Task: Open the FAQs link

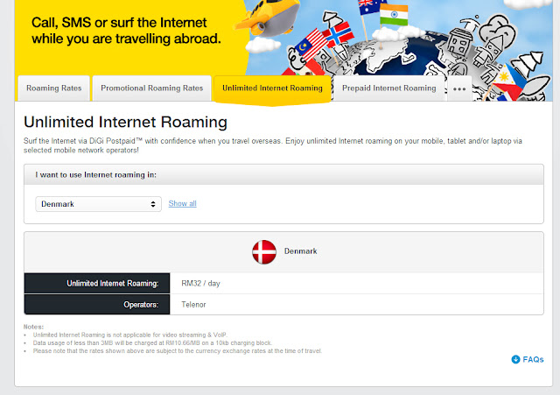Action: [x=528, y=359]
